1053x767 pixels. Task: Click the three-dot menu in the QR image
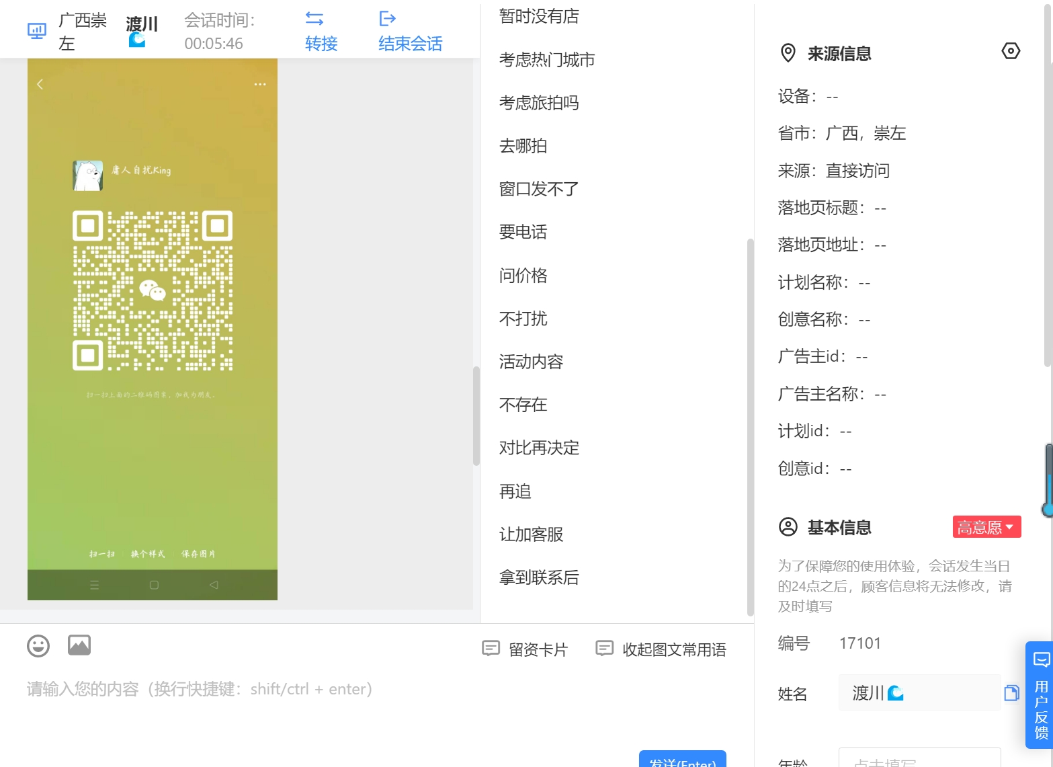[260, 84]
